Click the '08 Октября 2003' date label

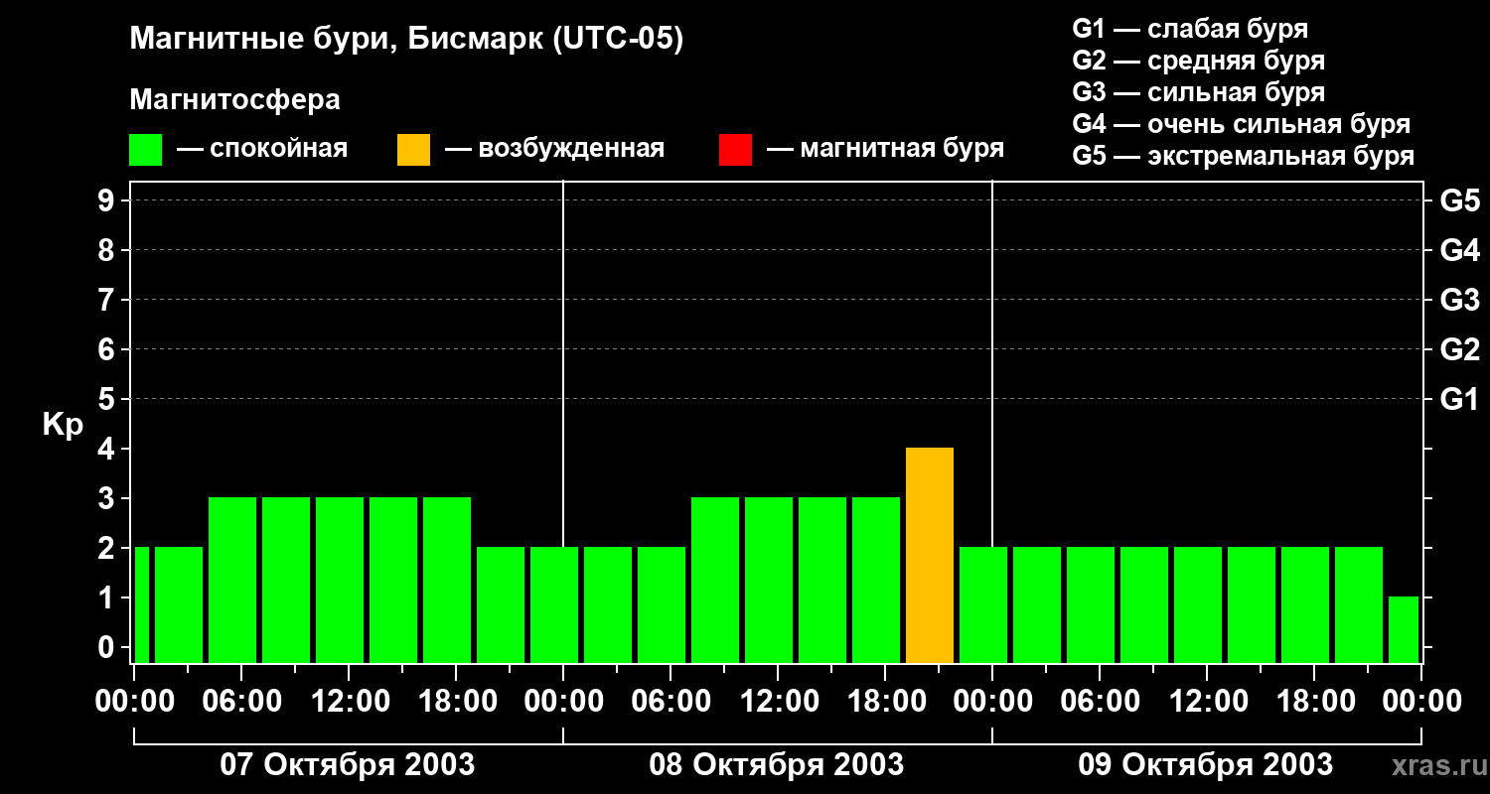[x=777, y=765]
